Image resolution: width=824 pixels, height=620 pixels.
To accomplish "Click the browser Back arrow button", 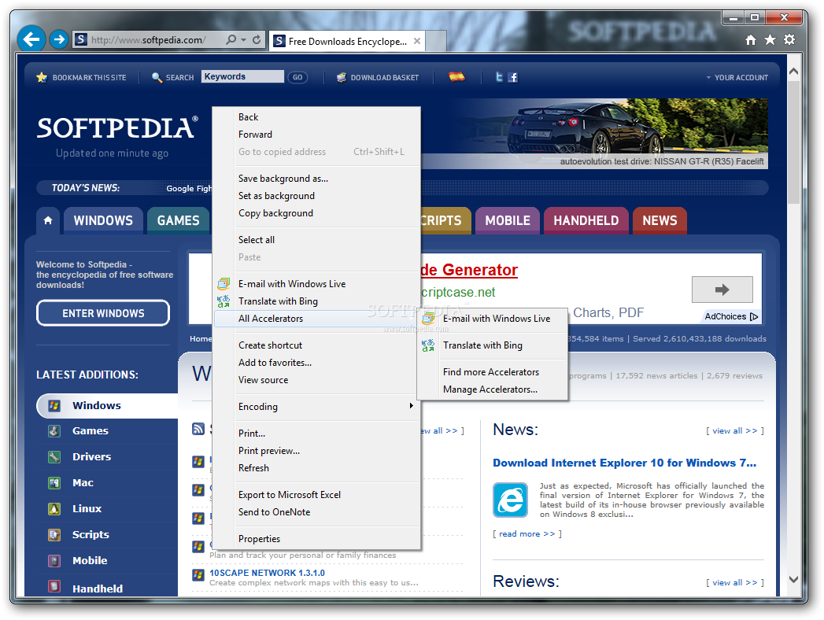I will pos(31,39).
